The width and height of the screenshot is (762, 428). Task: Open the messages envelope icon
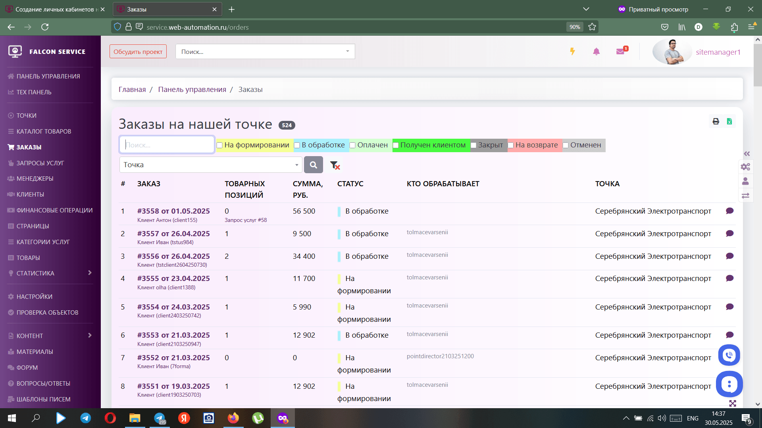point(620,52)
